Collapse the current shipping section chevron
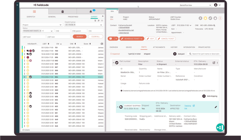Screen dimensions: 241x140 tap(117, 107)
